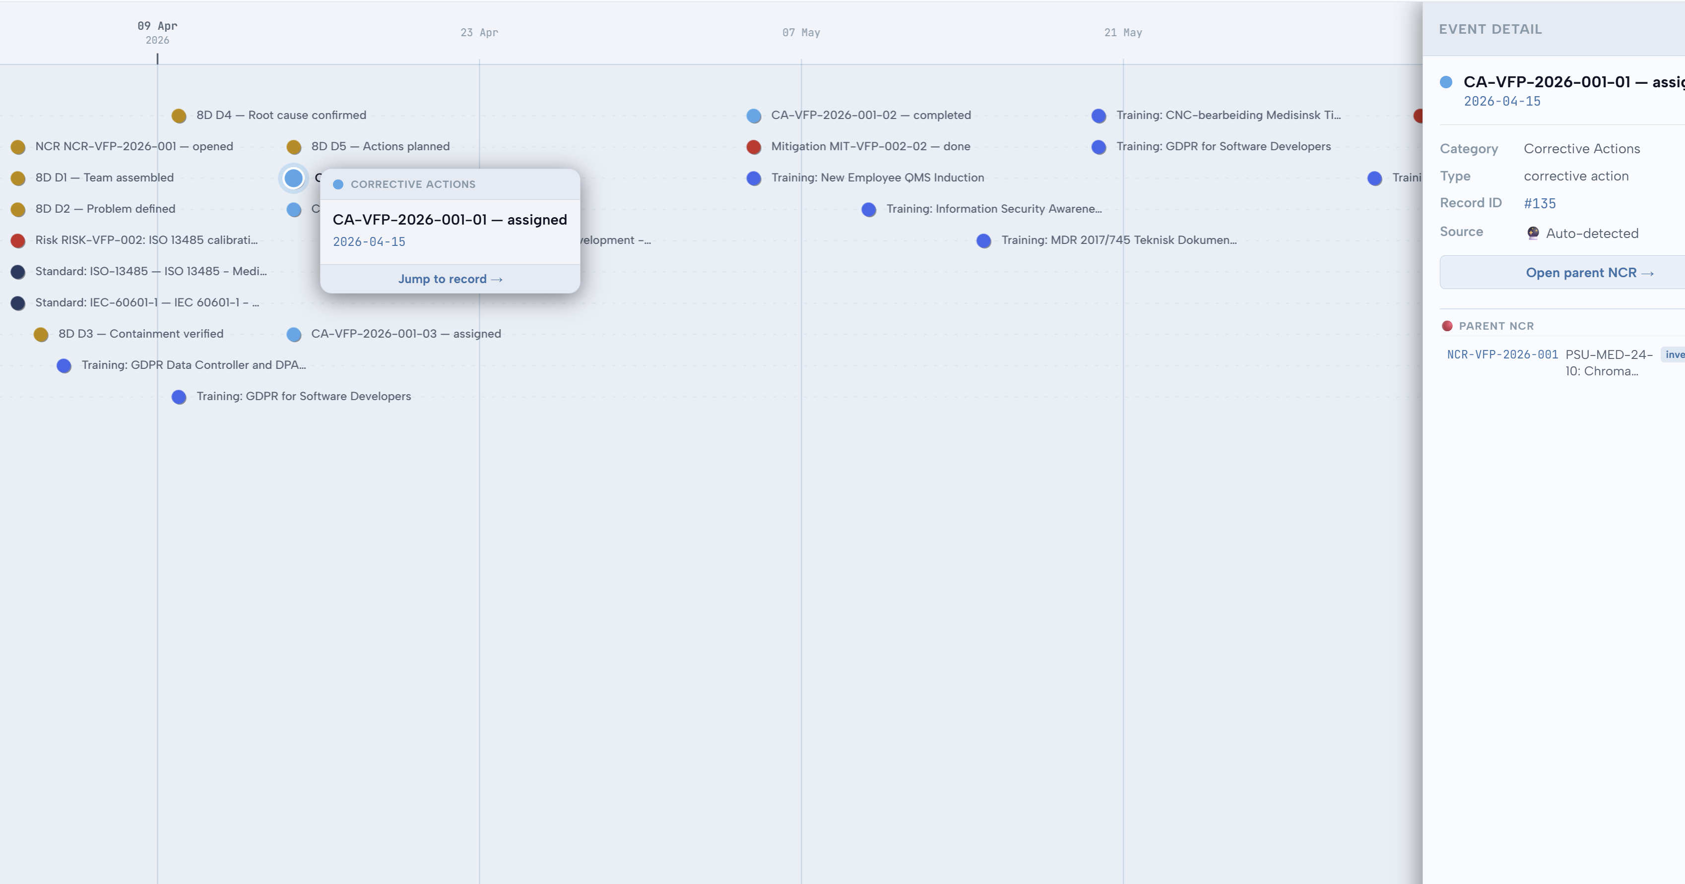1685x884 pixels.
Task: Click the EVENT DETAIL panel heading
Action: pos(1490,29)
